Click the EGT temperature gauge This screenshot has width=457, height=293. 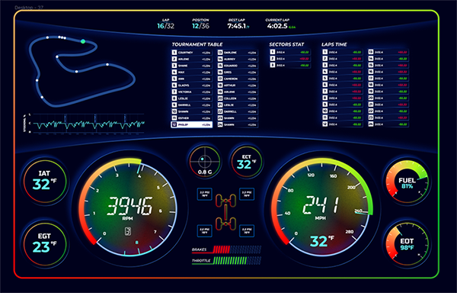[x=45, y=244]
